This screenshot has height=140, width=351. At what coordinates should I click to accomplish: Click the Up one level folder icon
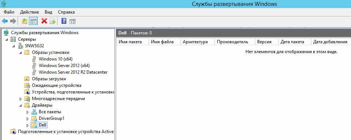(25, 21)
